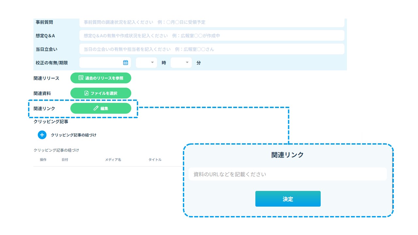Viewport: 418px width, 235px height.
Task: Click the blue plus icon for クリッピング記事の紐づけ
Action: (x=42, y=135)
